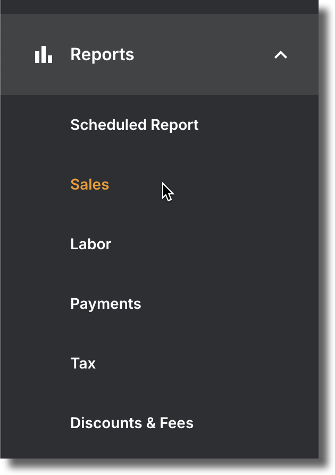
Task: Toggle the Reports menu group closed
Action: pos(281,55)
